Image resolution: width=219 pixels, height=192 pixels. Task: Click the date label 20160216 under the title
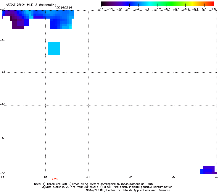pyautogui.click(x=64, y=8)
